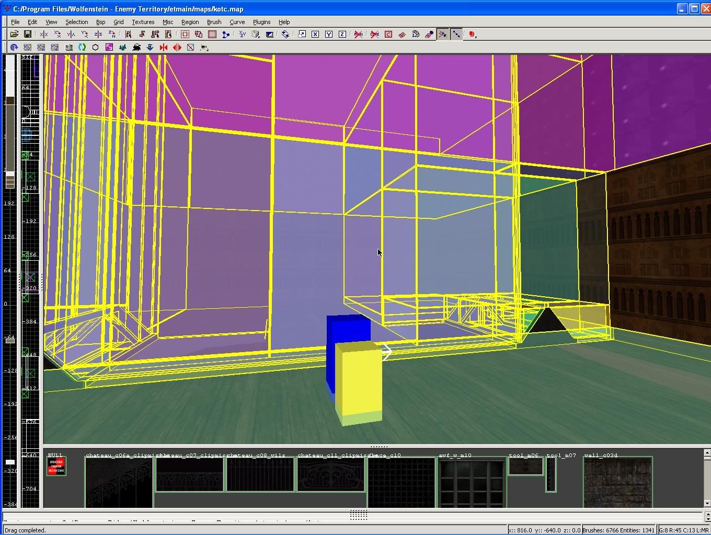The height and width of the screenshot is (535, 711).
Task: Toggle the don't select models button
Action: [359, 34]
